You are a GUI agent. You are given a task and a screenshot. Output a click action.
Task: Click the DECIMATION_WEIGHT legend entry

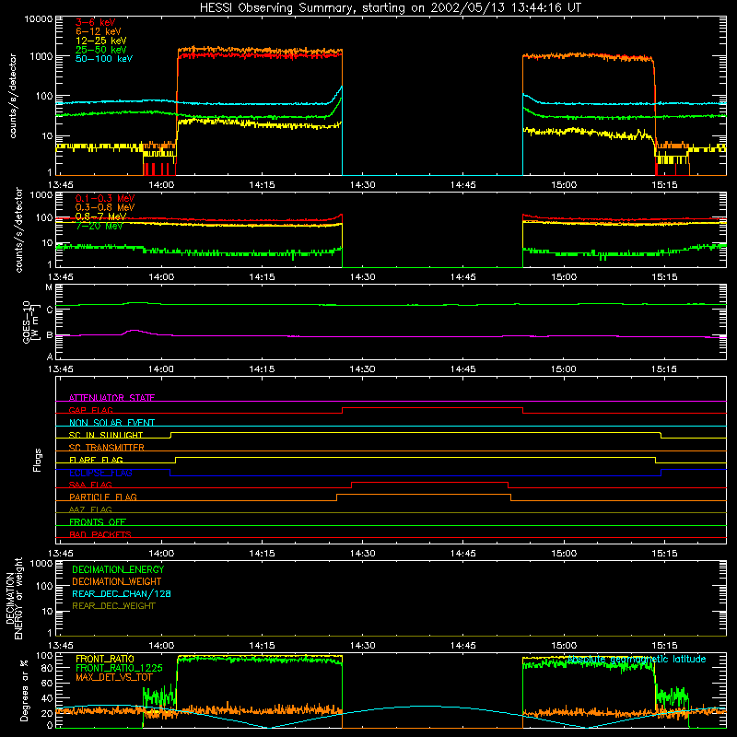tap(117, 581)
